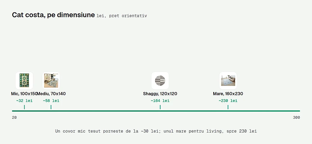Viewport: 312px width, 144px height.
Task: Click the "lei, pret orientativ" subtitle
Action: click(x=122, y=16)
